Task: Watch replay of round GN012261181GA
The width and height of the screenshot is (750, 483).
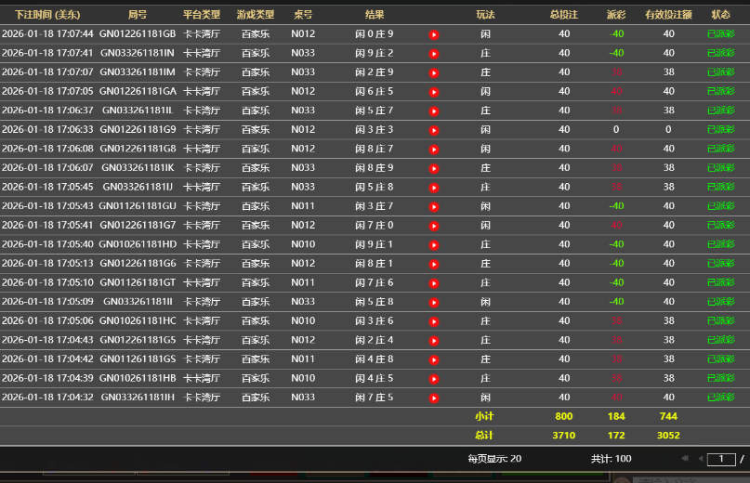Action: 434,92
